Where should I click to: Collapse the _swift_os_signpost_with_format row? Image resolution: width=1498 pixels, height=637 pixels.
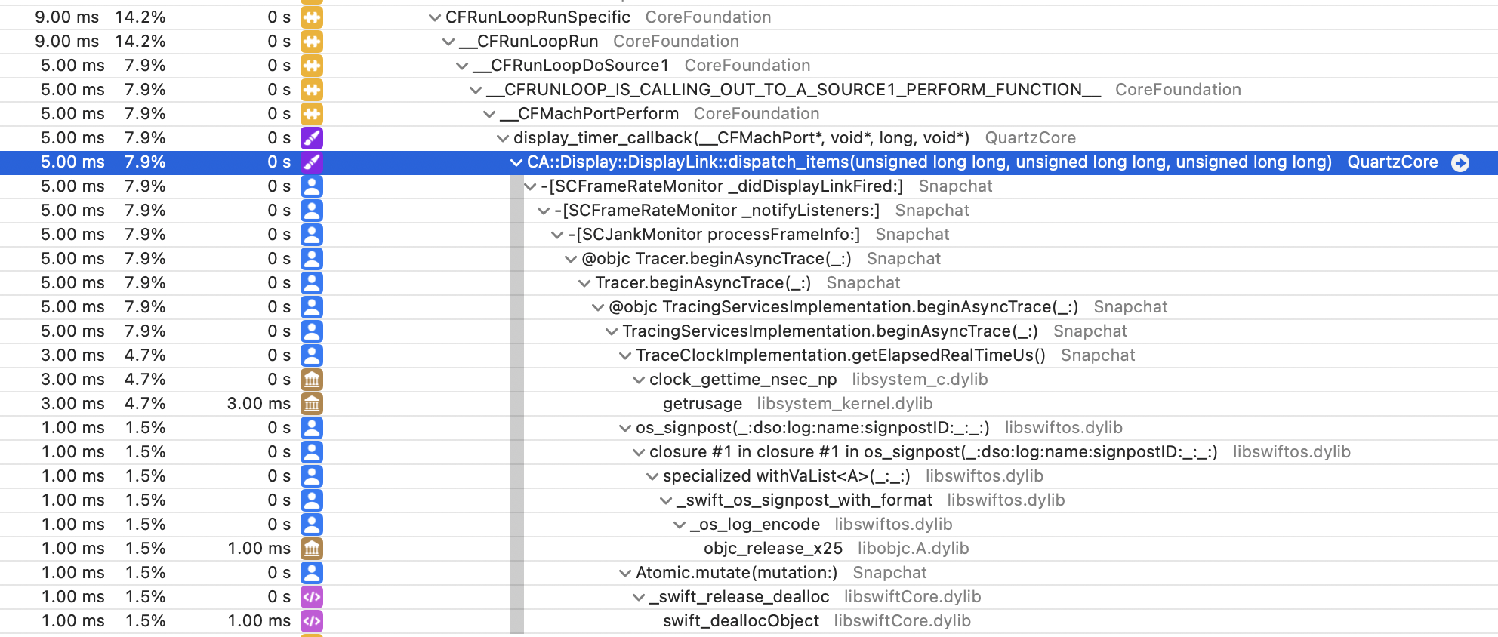tap(666, 500)
